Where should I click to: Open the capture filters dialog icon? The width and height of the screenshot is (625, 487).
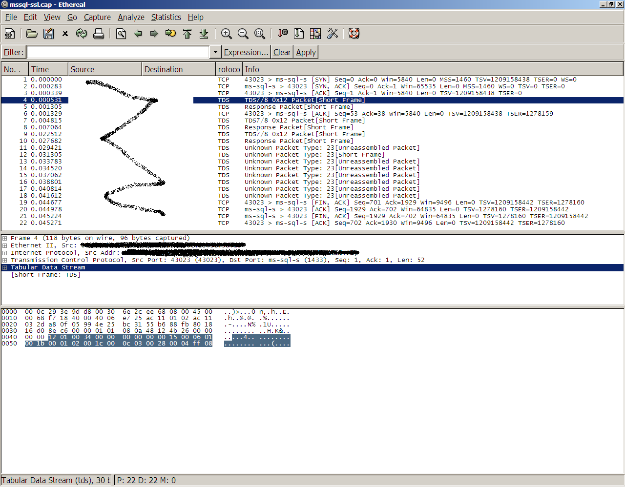282,34
